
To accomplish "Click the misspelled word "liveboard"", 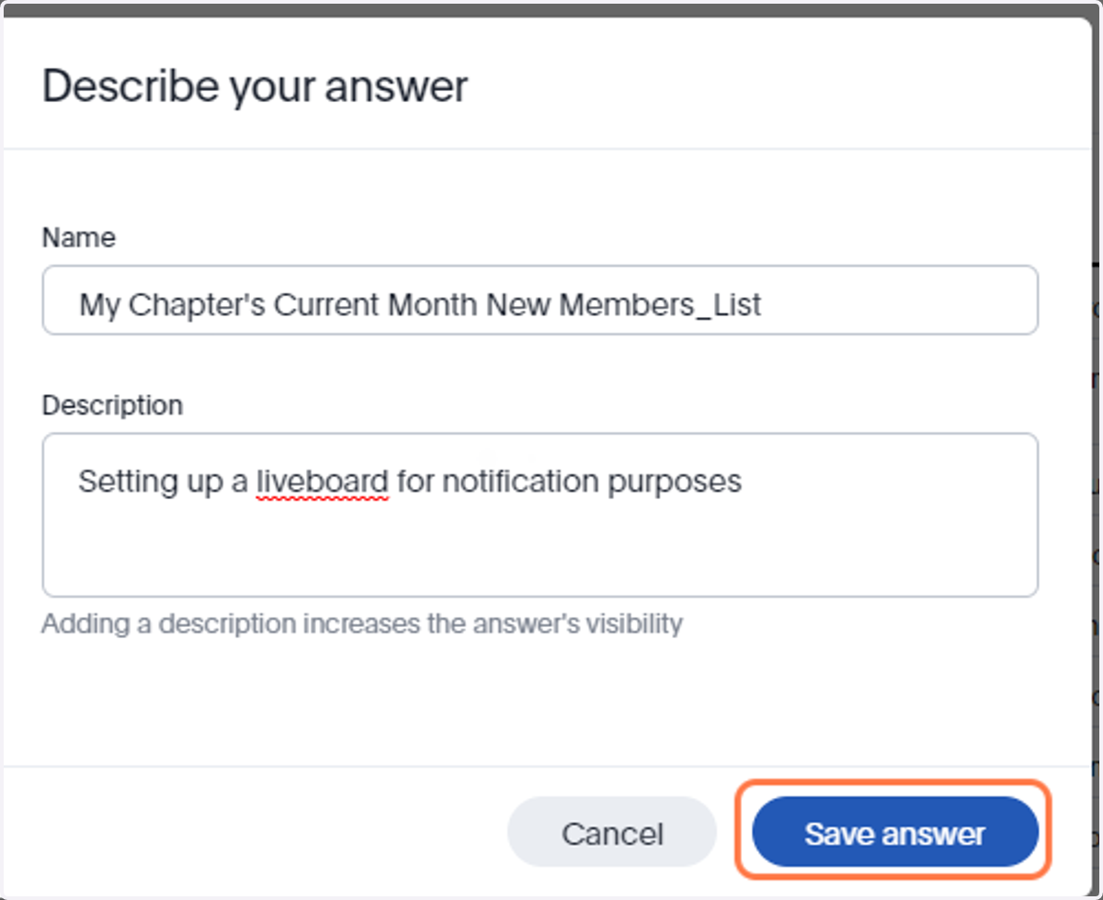I will coord(322,481).
